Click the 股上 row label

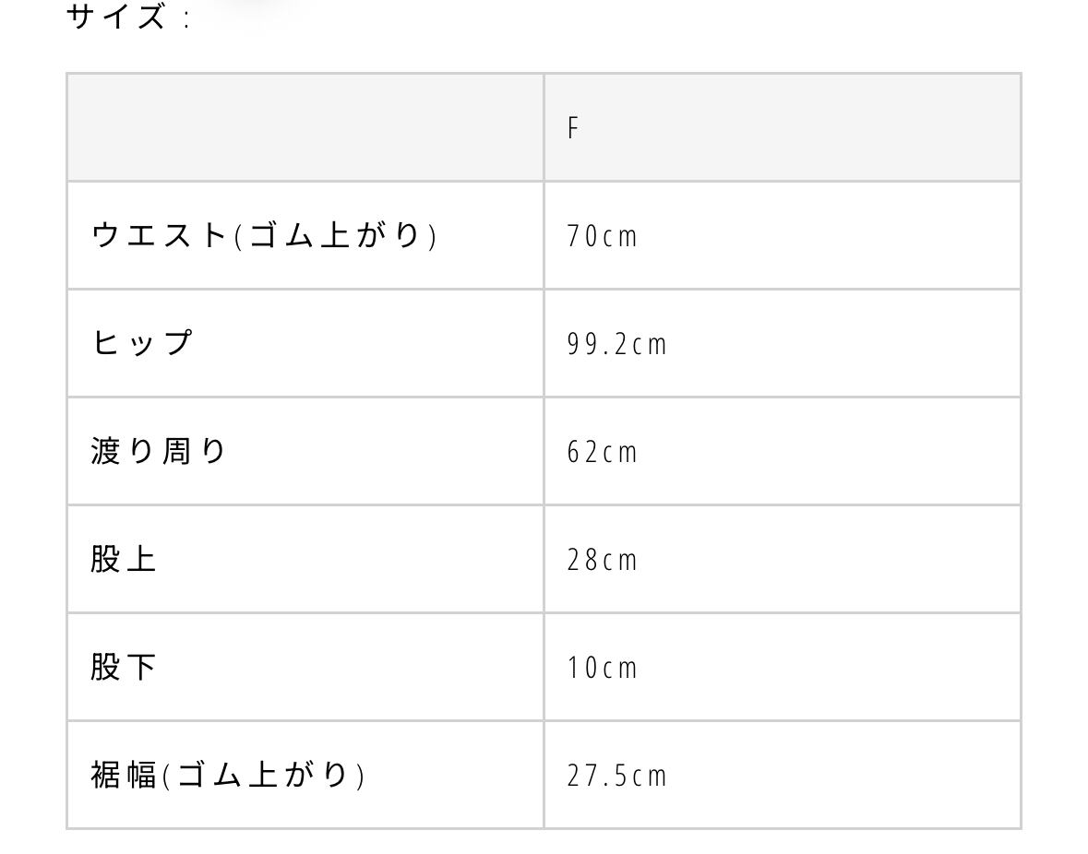point(124,559)
